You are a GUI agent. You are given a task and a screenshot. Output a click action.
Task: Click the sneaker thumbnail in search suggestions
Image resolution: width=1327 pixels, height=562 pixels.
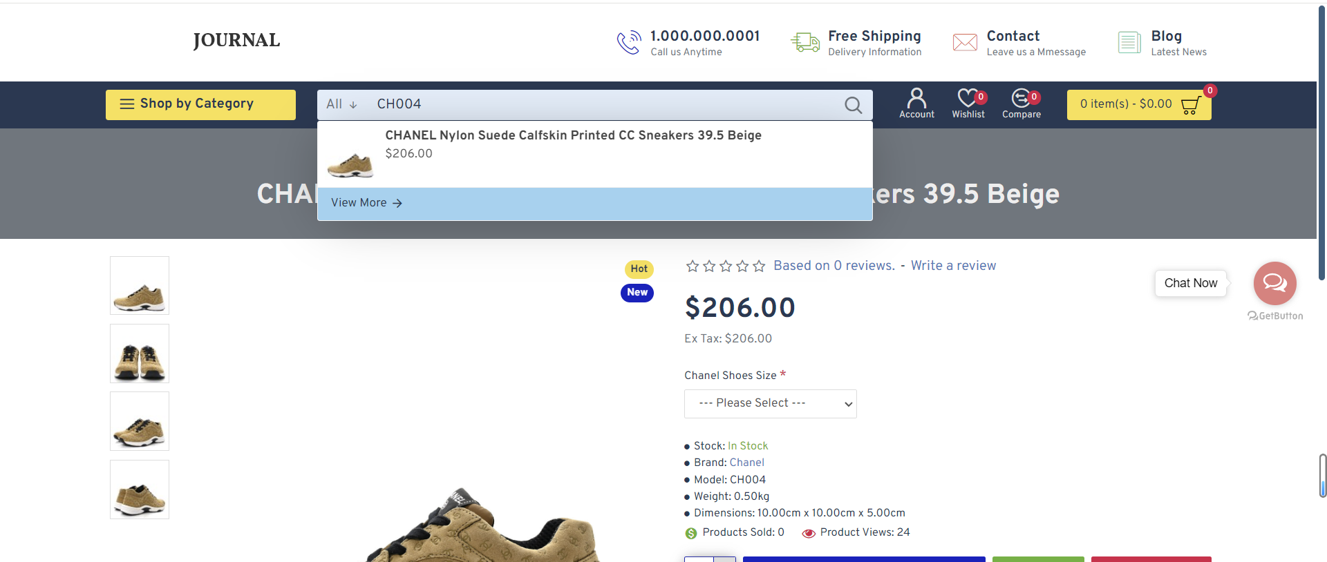click(x=350, y=164)
